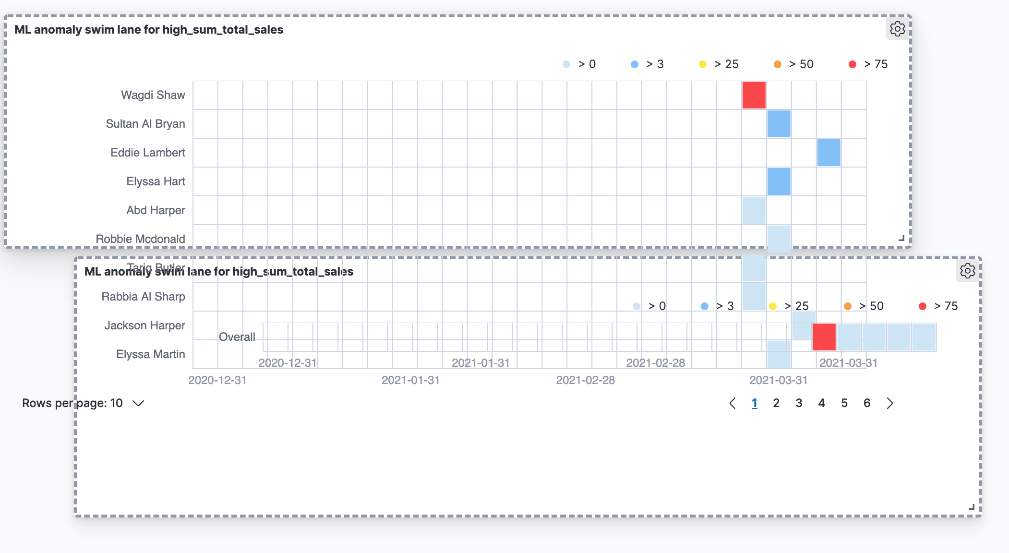Go to page 2
This screenshot has width=1009, height=553.
click(776, 403)
